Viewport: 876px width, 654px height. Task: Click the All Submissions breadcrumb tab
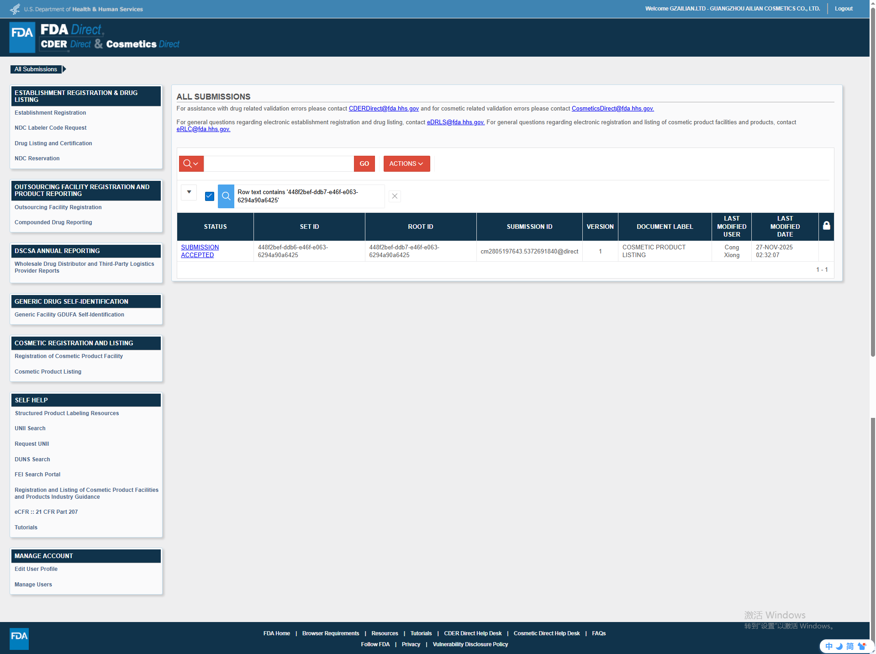pos(36,69)
